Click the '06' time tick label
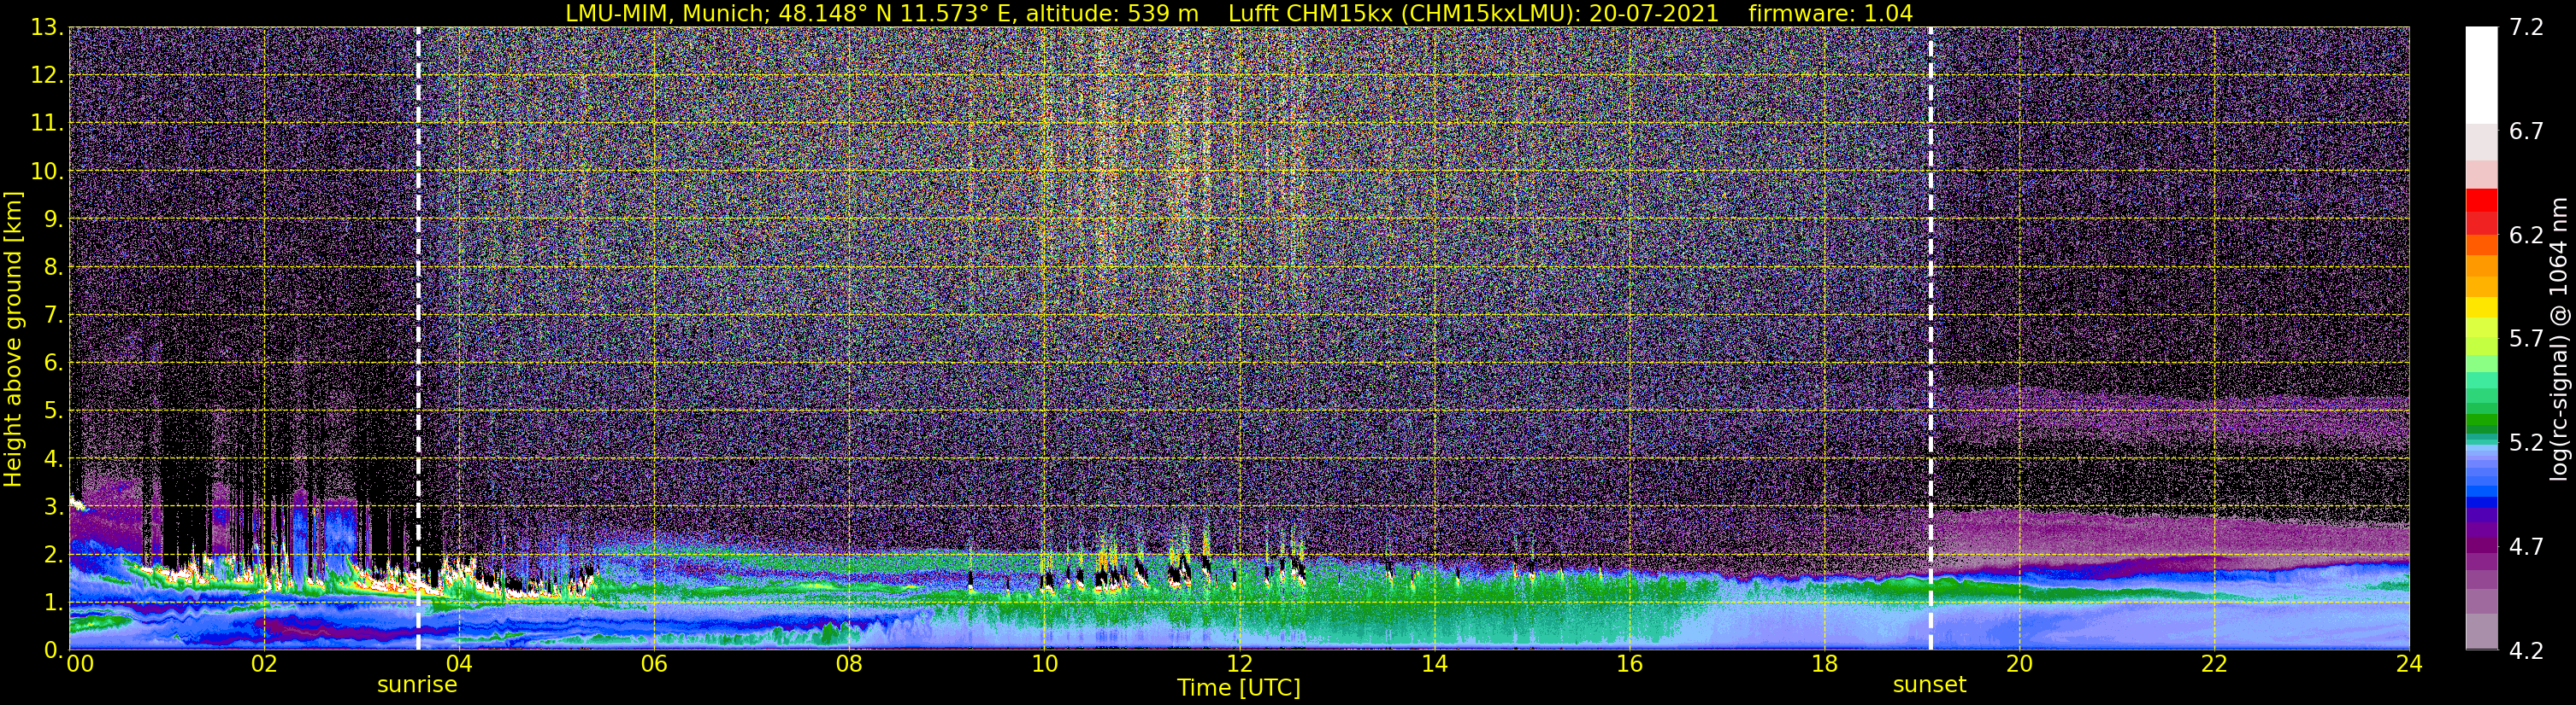The height and width of the screenshot is (705, 2576). [x=653, y=664]
